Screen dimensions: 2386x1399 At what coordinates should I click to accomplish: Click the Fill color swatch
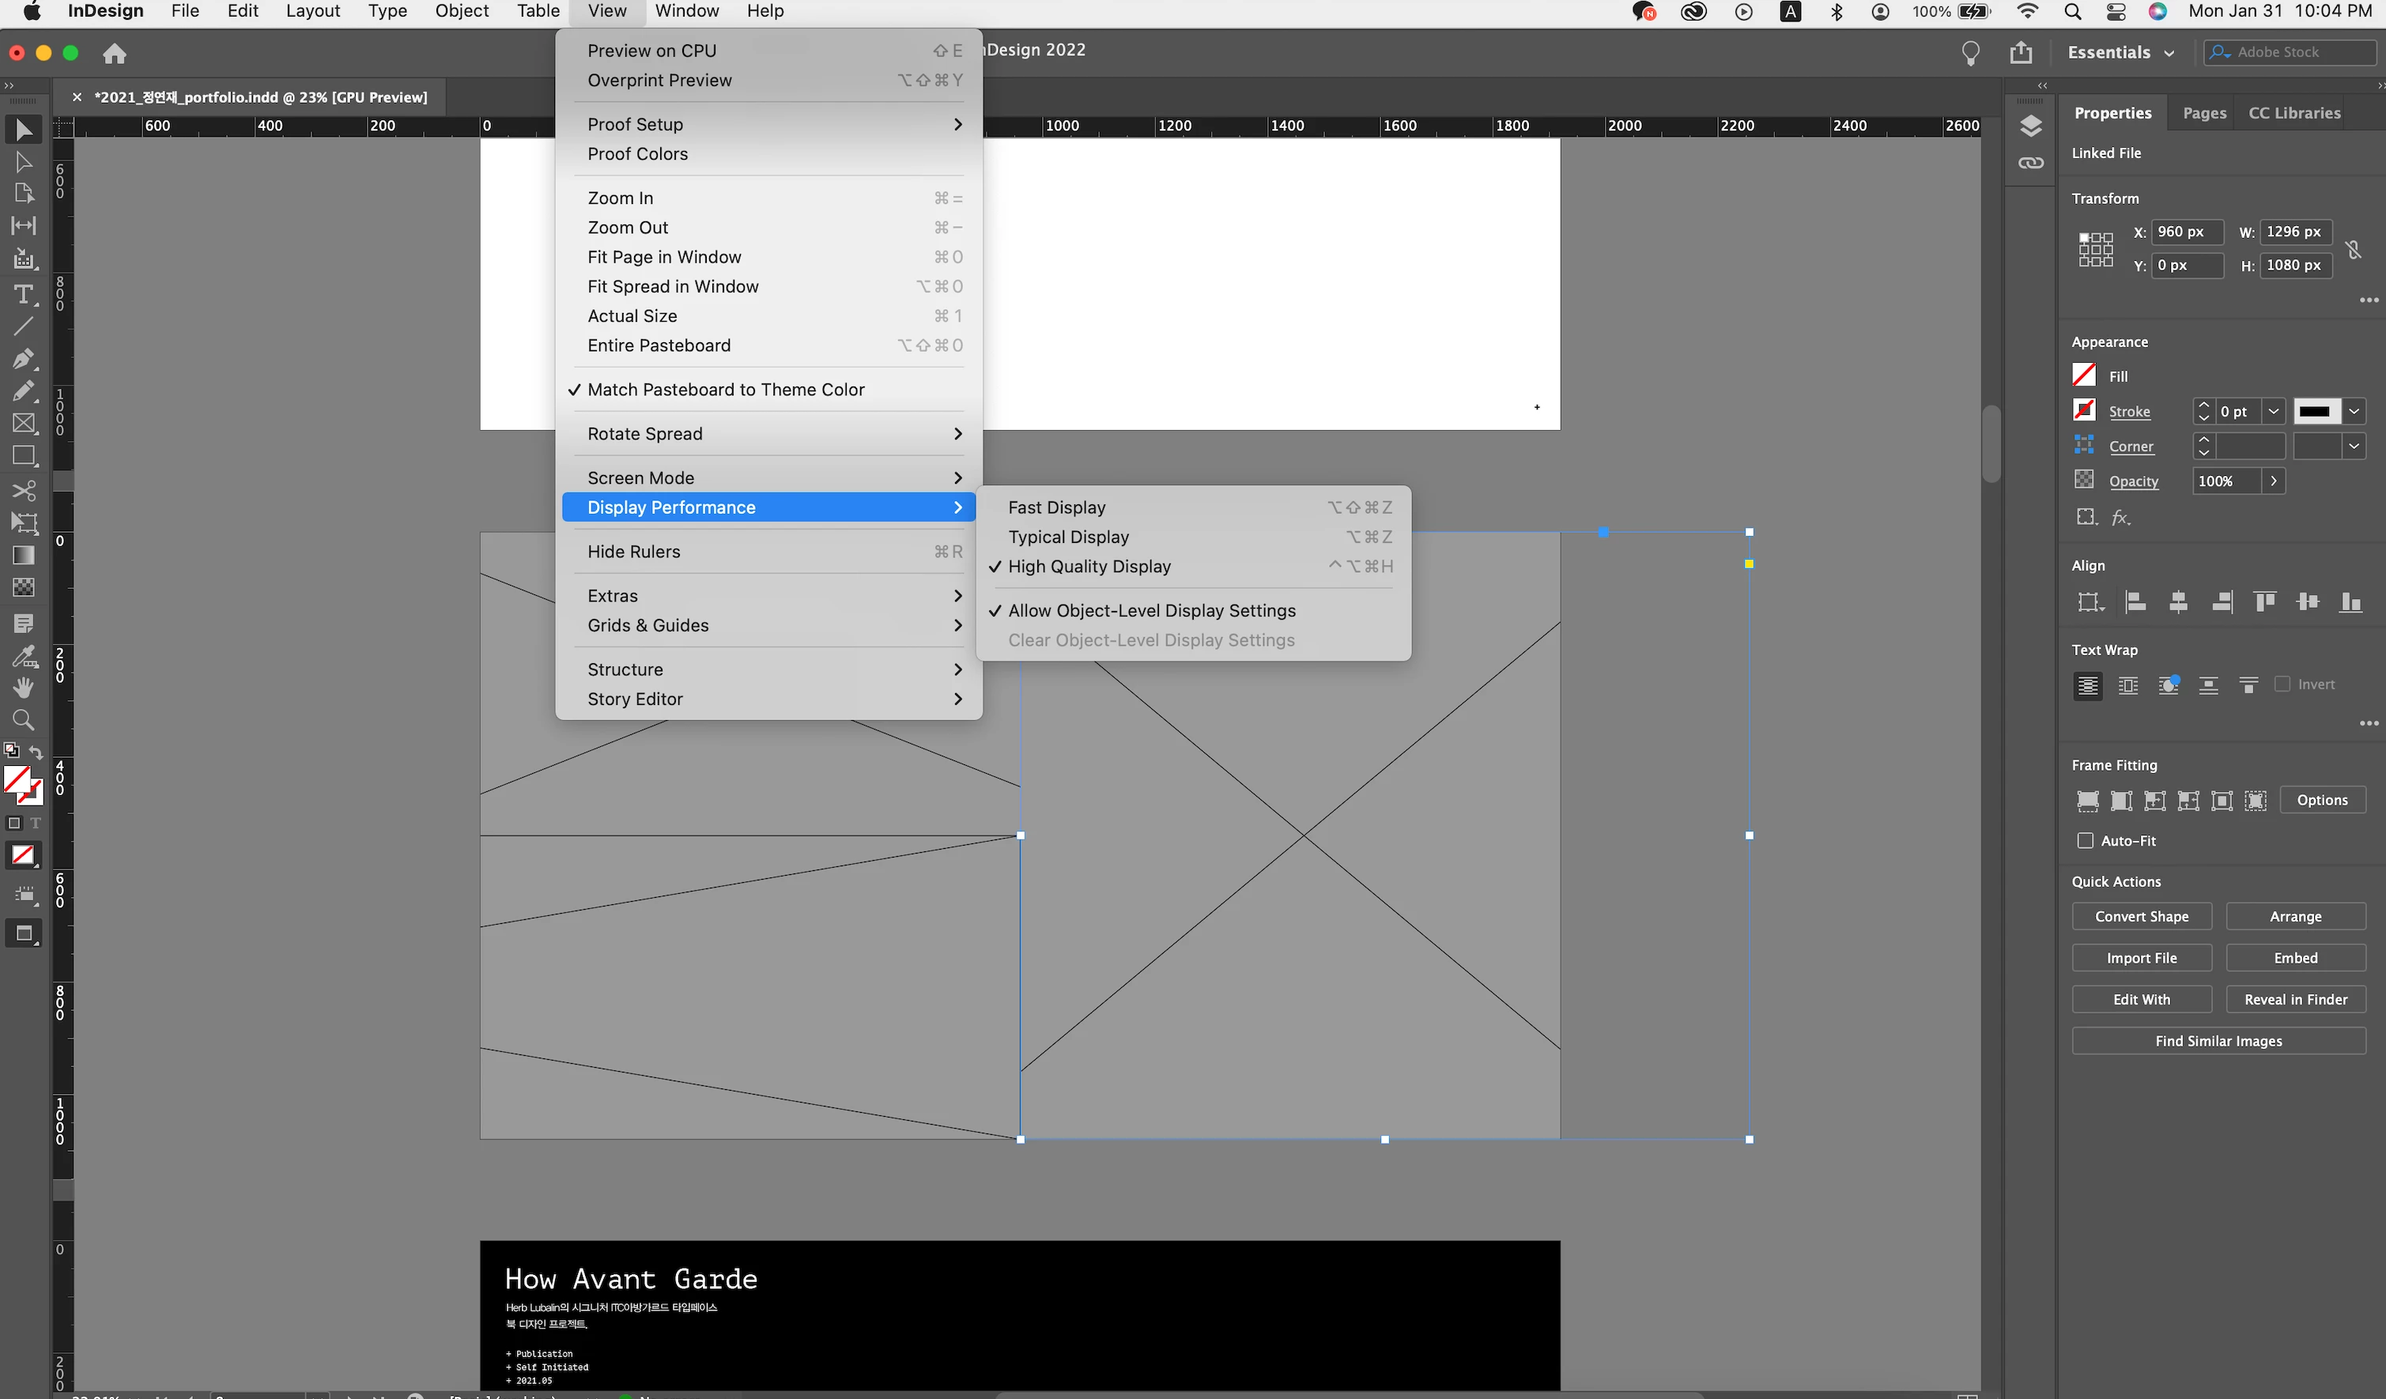point(2083,375)
